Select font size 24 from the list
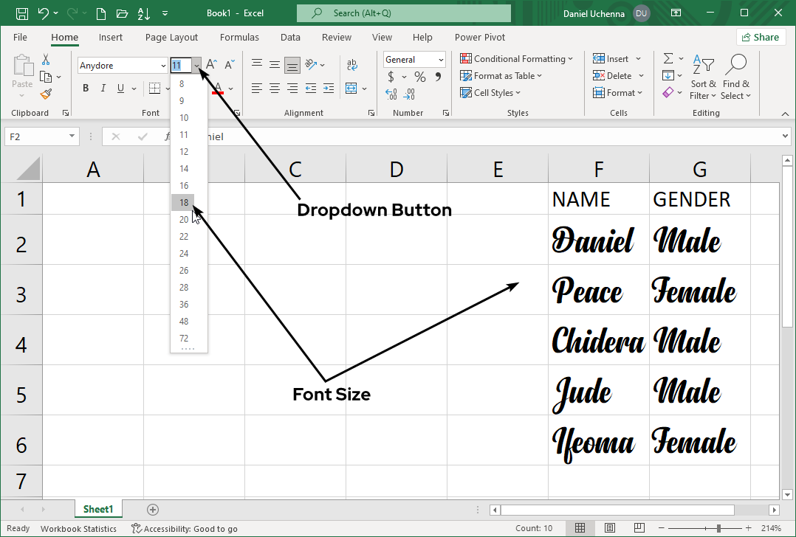 (x=183, y=253)
